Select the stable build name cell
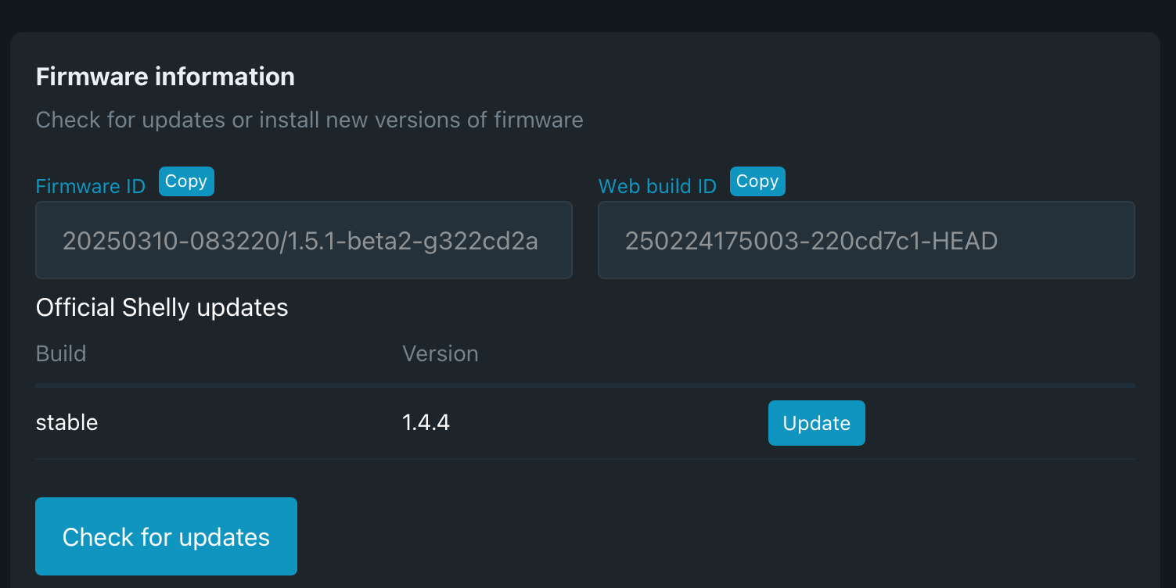Image resolution: width=1176 pixels, height=588 pixels. tap(67, 423)
